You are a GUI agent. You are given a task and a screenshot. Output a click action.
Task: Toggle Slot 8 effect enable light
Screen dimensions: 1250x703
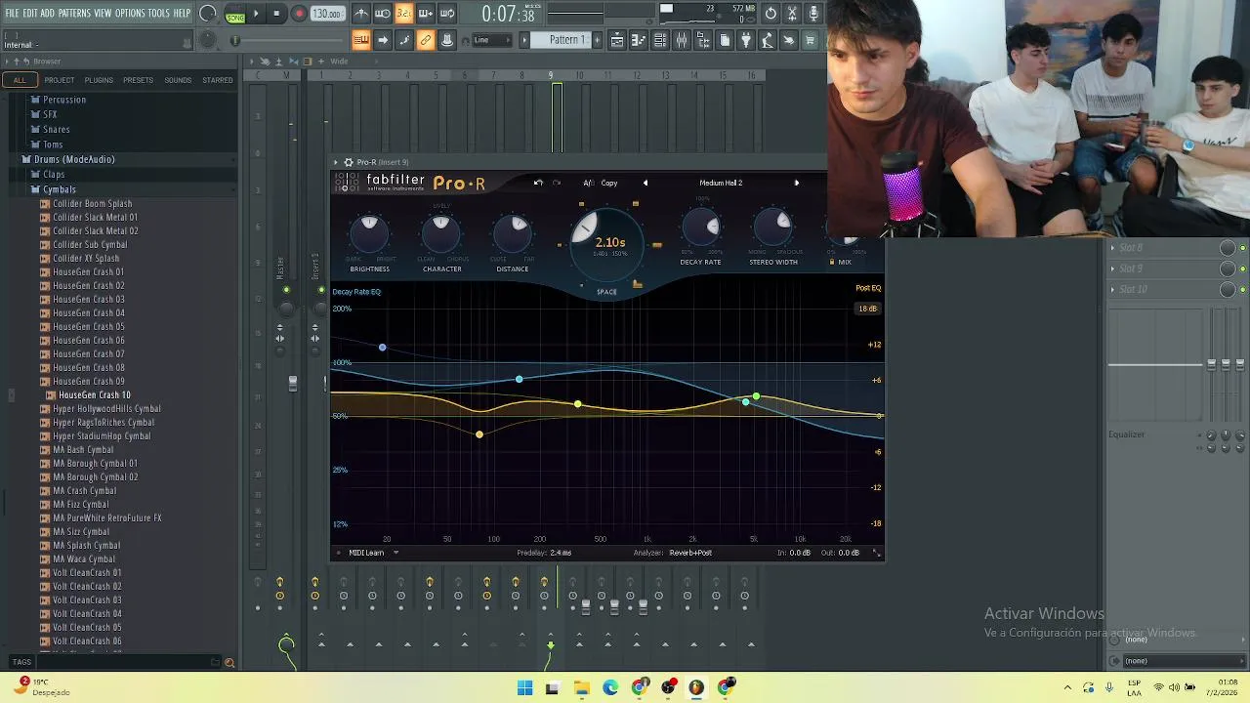coord(1242,248)
